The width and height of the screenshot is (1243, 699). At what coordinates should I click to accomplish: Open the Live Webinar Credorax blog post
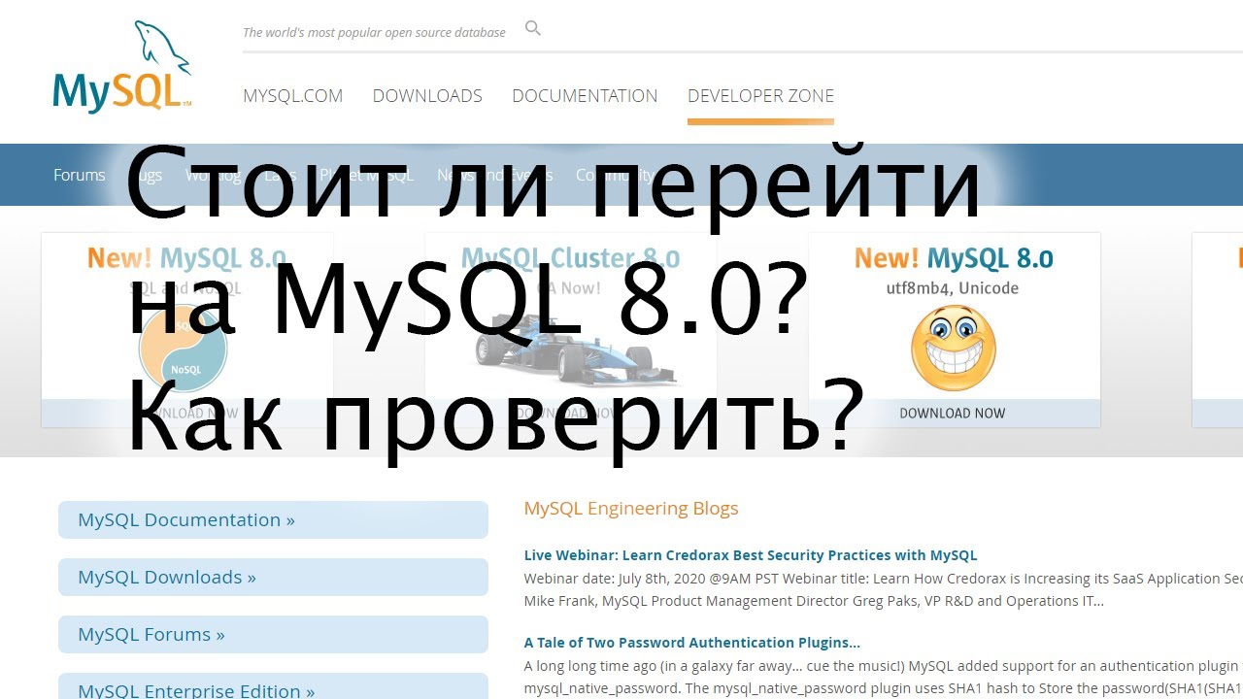751,555
